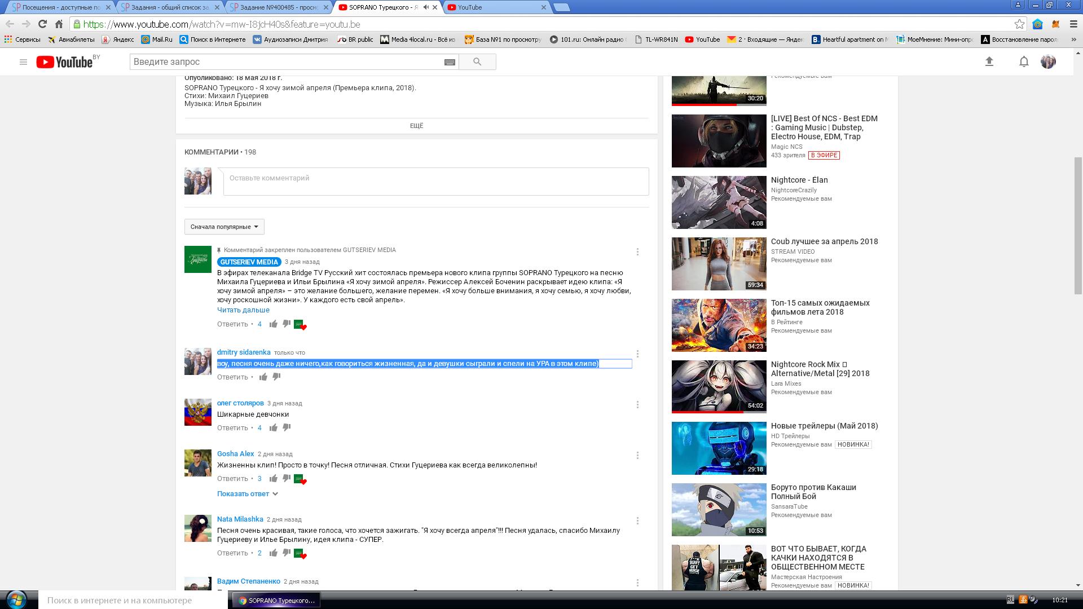Like the pinned GUTSERIEV MEDIA comment

tap(273, 324)
